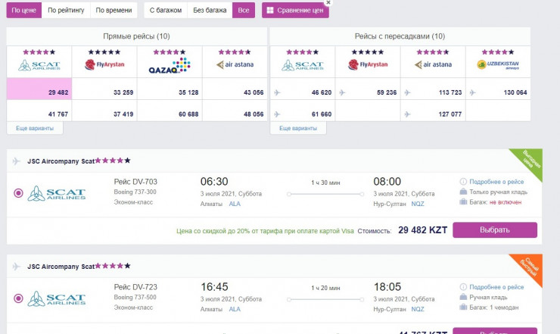Click the hand luggage icon for flight DV-703
Image resolution: width=560 pixels, height=334 pixels.
click(x=463, y=192)
